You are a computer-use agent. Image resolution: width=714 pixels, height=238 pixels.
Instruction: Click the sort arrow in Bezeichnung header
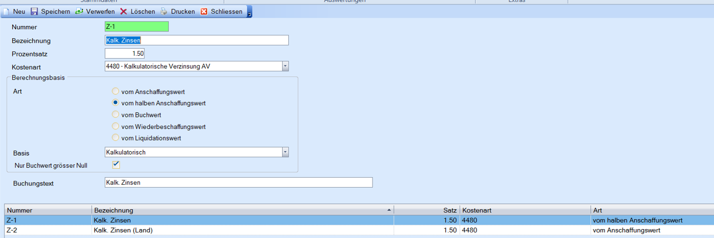[389, 211]
